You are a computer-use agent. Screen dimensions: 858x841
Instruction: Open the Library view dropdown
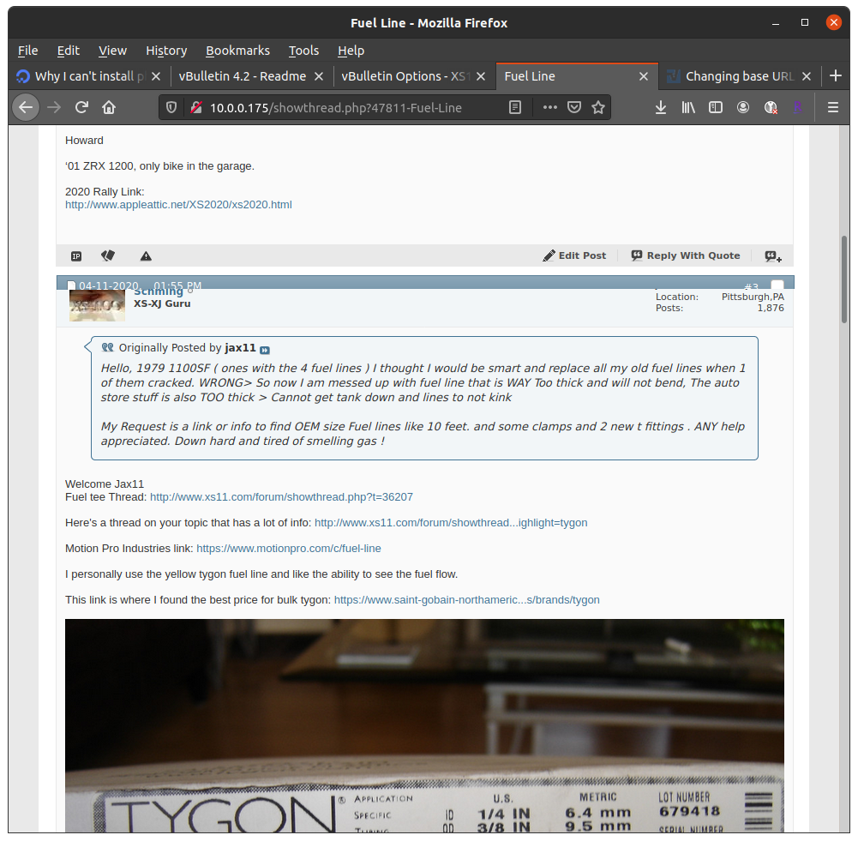coord(687,107)
